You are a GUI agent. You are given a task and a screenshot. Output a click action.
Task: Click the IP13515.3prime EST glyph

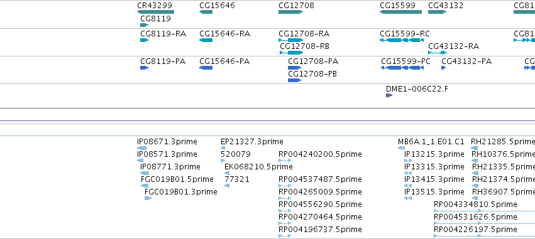(408, 198)
